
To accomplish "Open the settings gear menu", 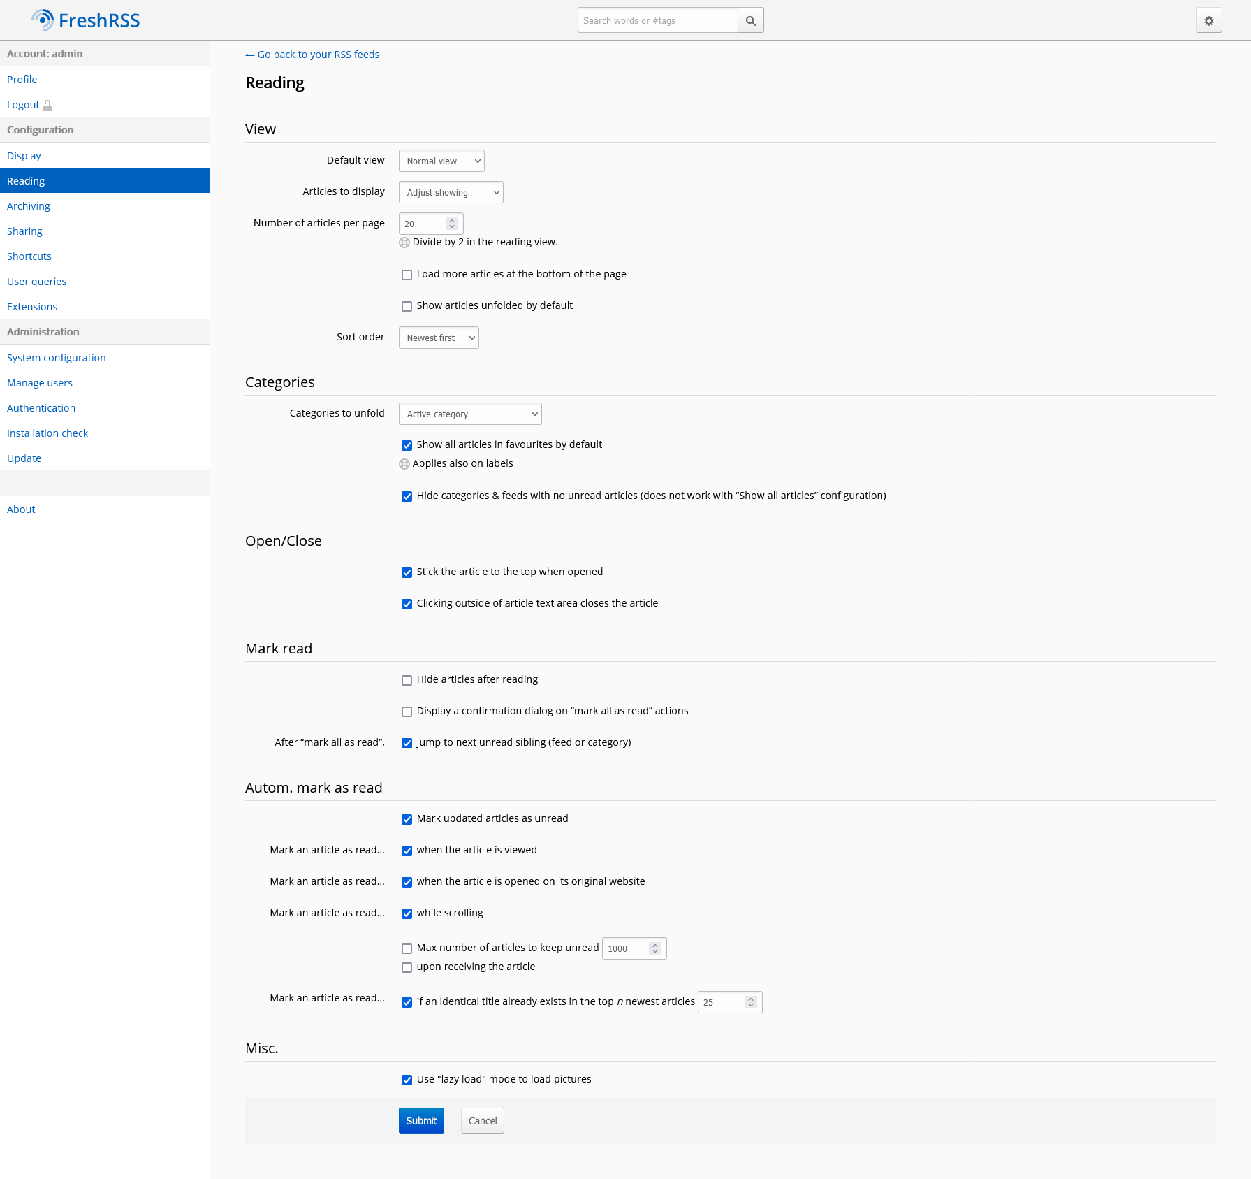I will pyautogui.click(x=1209, y=20).
